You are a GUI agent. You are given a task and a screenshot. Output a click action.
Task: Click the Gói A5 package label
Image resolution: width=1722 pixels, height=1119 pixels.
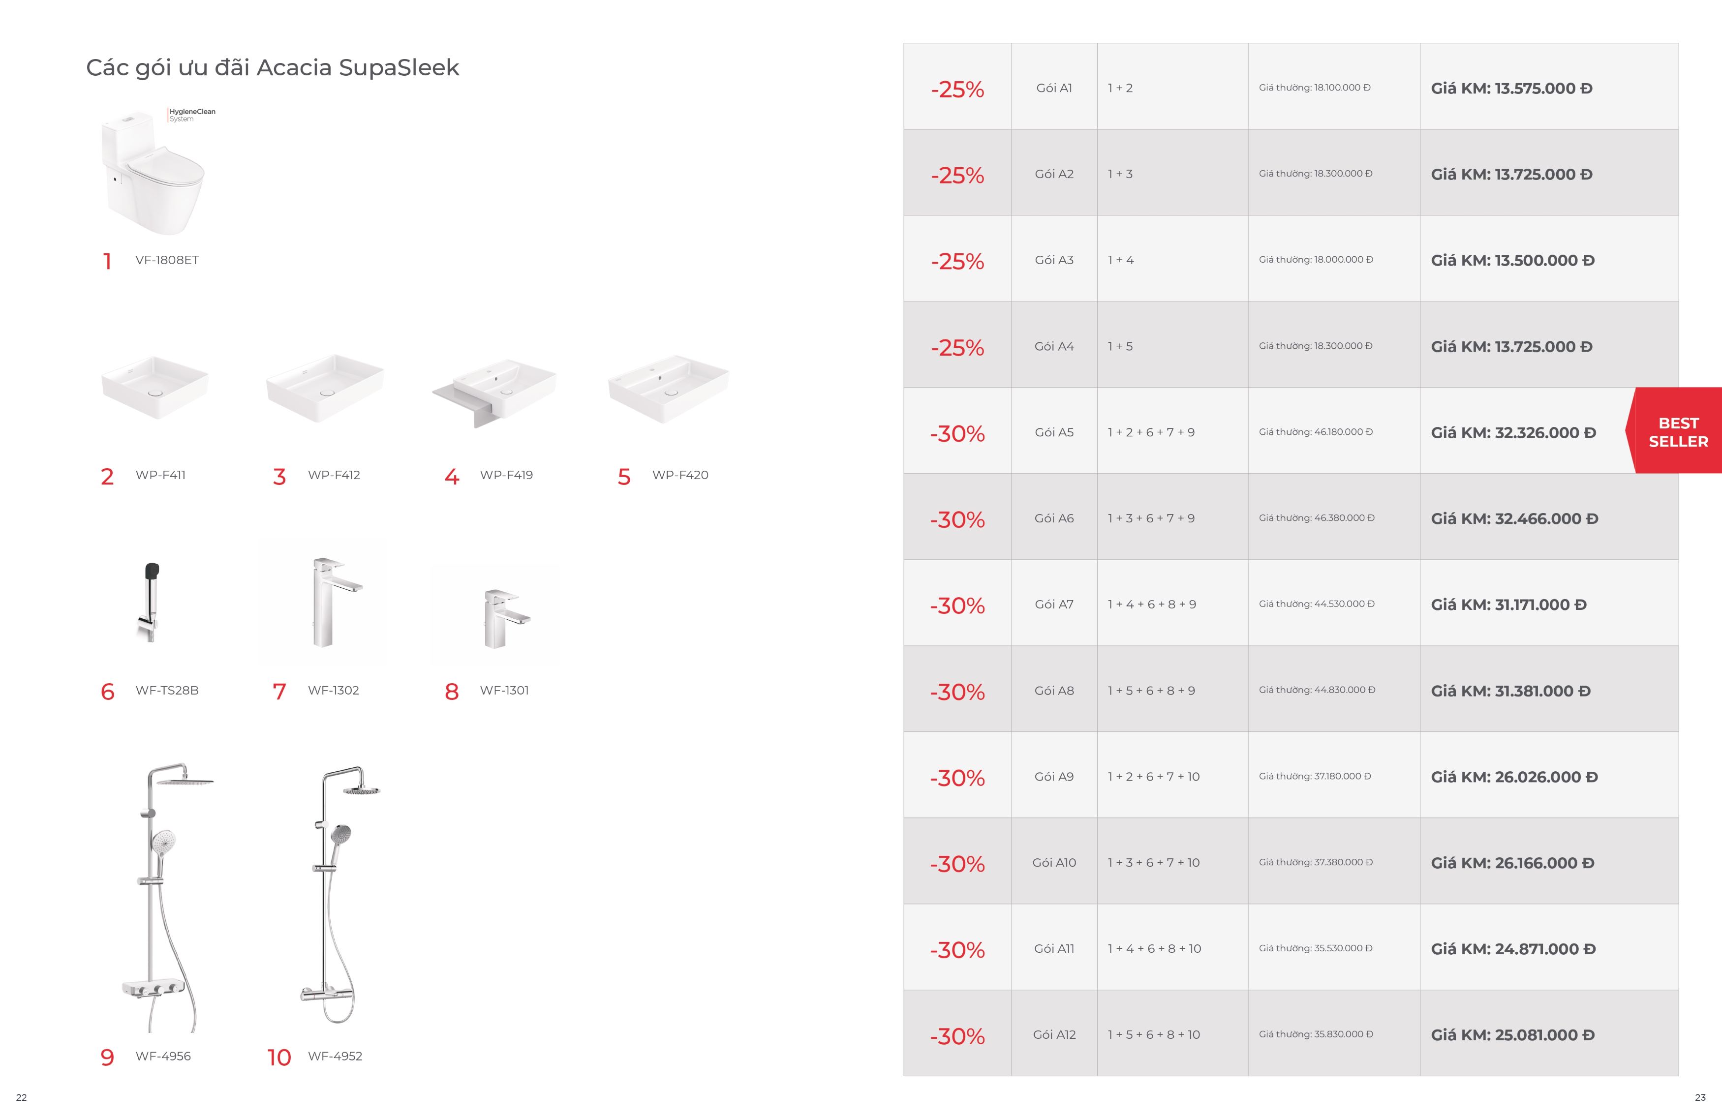pyautogui.click(x=1053, y=432)
